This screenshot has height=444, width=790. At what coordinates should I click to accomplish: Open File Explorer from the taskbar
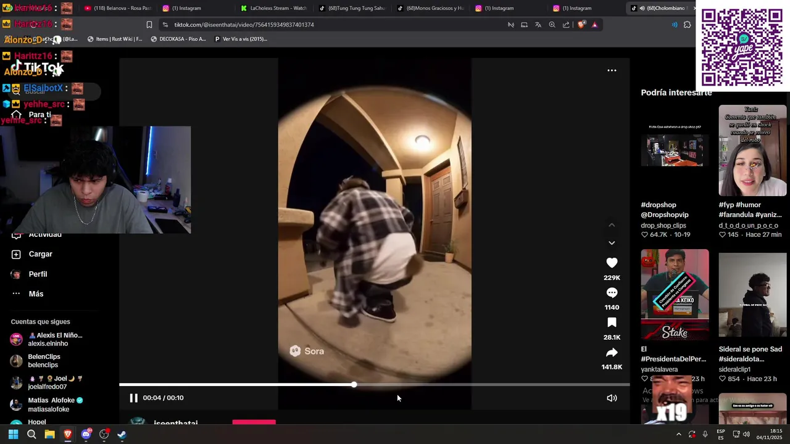49,435
